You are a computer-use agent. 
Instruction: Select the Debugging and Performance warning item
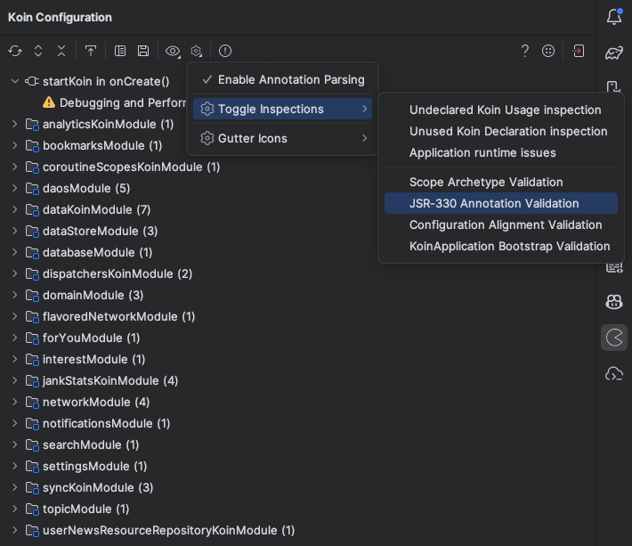coord(116,102)
